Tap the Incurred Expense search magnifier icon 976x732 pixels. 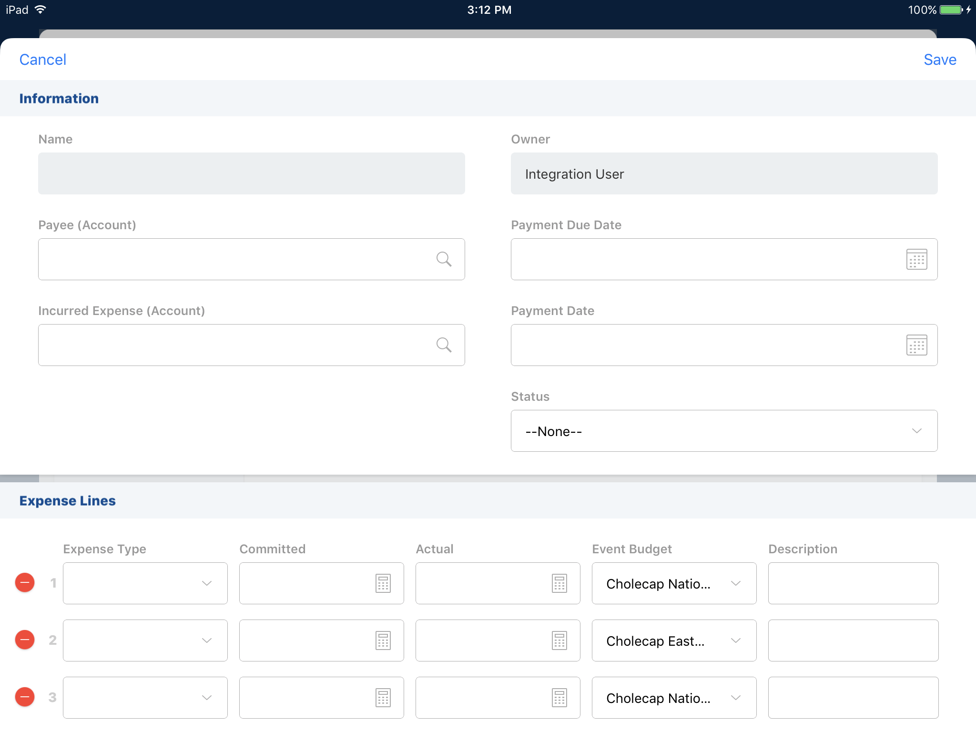pyautogui.click(x=444, y=345)
